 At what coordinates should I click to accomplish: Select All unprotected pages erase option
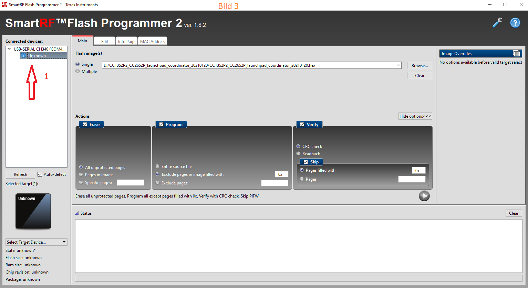[81, 167]
